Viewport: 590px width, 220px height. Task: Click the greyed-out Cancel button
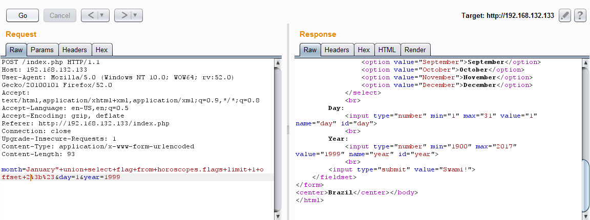pyautogui.click(x=60, y=15)
